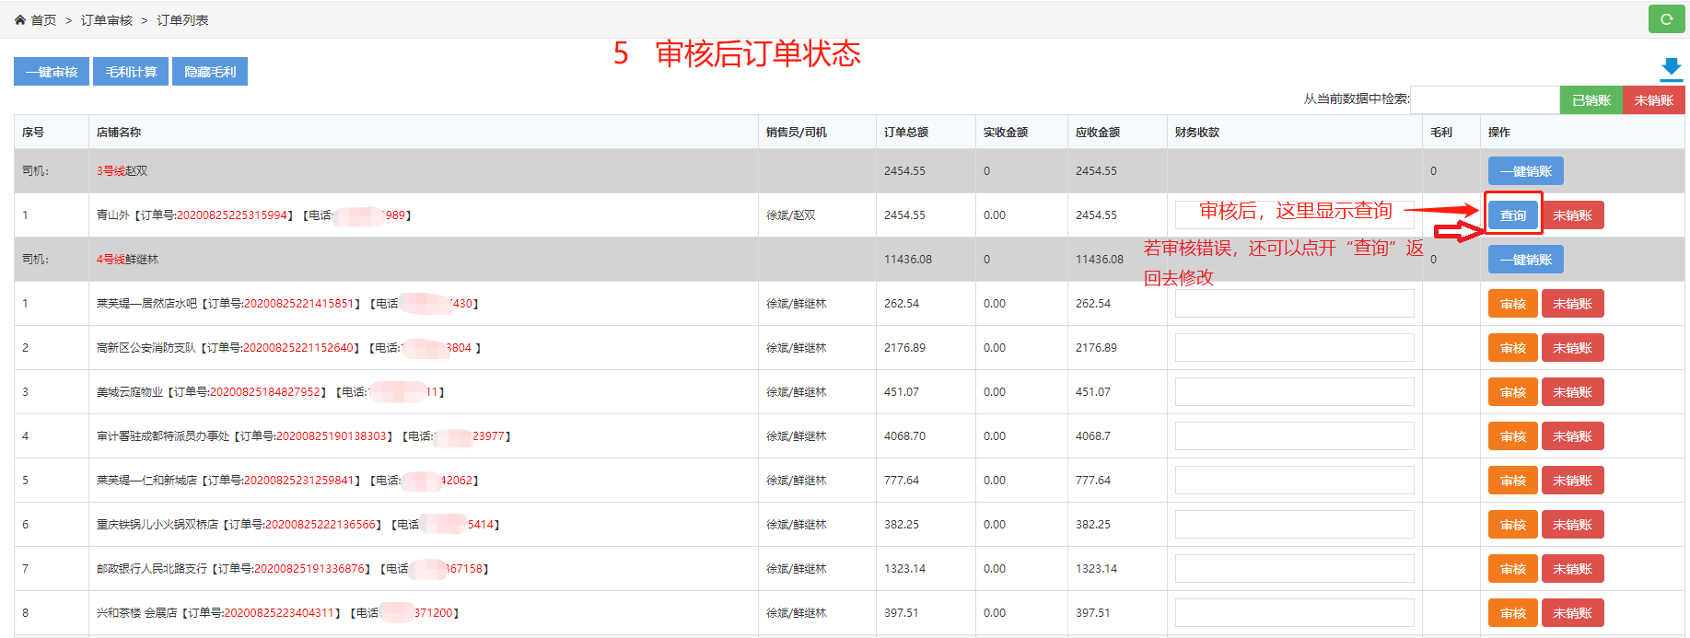Viewport: 1690px width, 638px height.
Task: Toggle 隐藏毛利 to hide gross profit
Action: coord(210,72)
